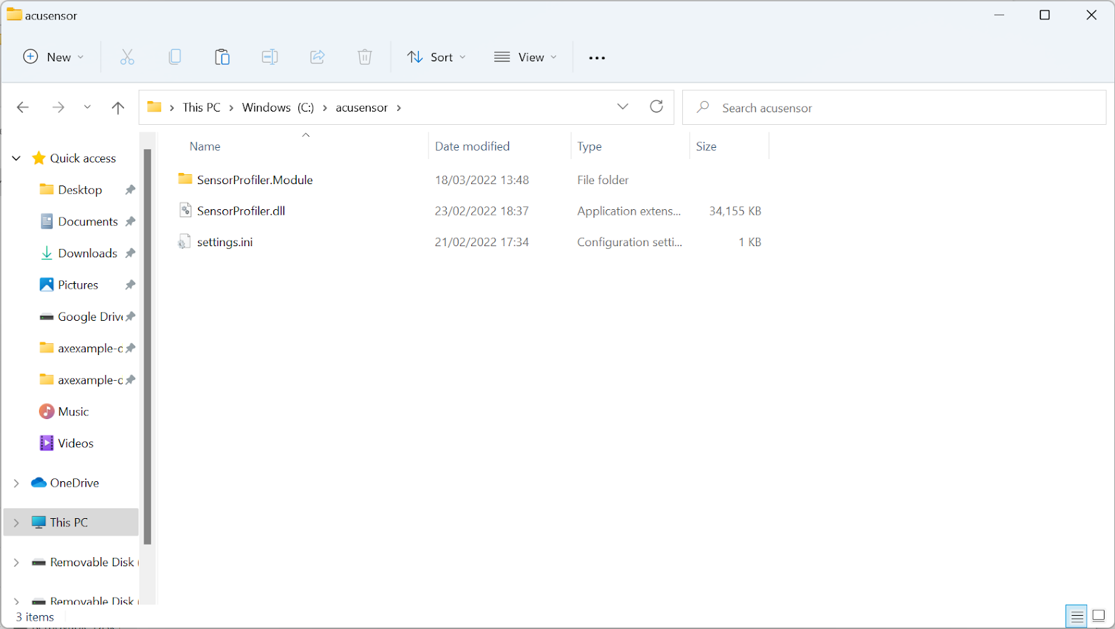This screenshot has height=629, width=1115.
Task: Expand subfolders after acusensor in breadcrumb
Action: pos(399,107)
